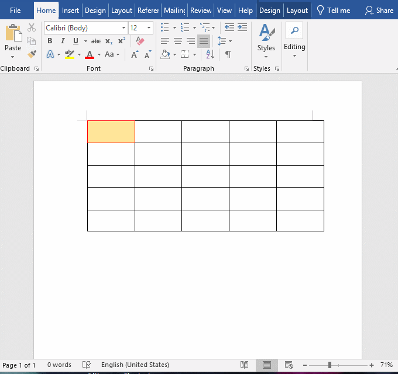Click the Shrink Font icon
The image size is (398, 374).
pos(147,54)
